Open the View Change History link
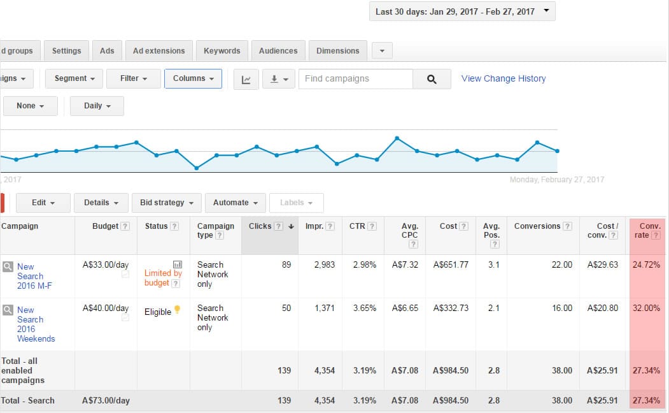The image size is (669, 413). (503, 78)
